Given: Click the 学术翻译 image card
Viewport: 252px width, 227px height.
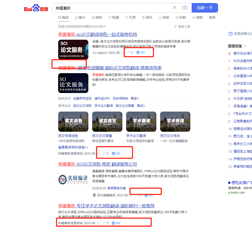Looking at the screenshot, I should (x=141, y=122).
